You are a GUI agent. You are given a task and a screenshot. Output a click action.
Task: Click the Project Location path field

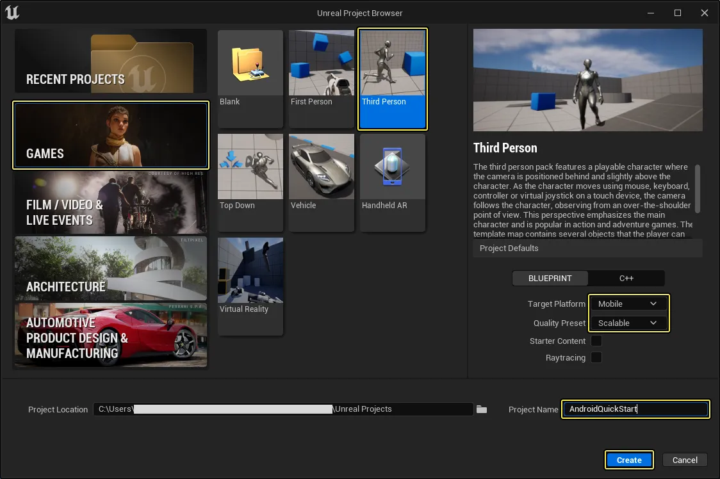283,409
